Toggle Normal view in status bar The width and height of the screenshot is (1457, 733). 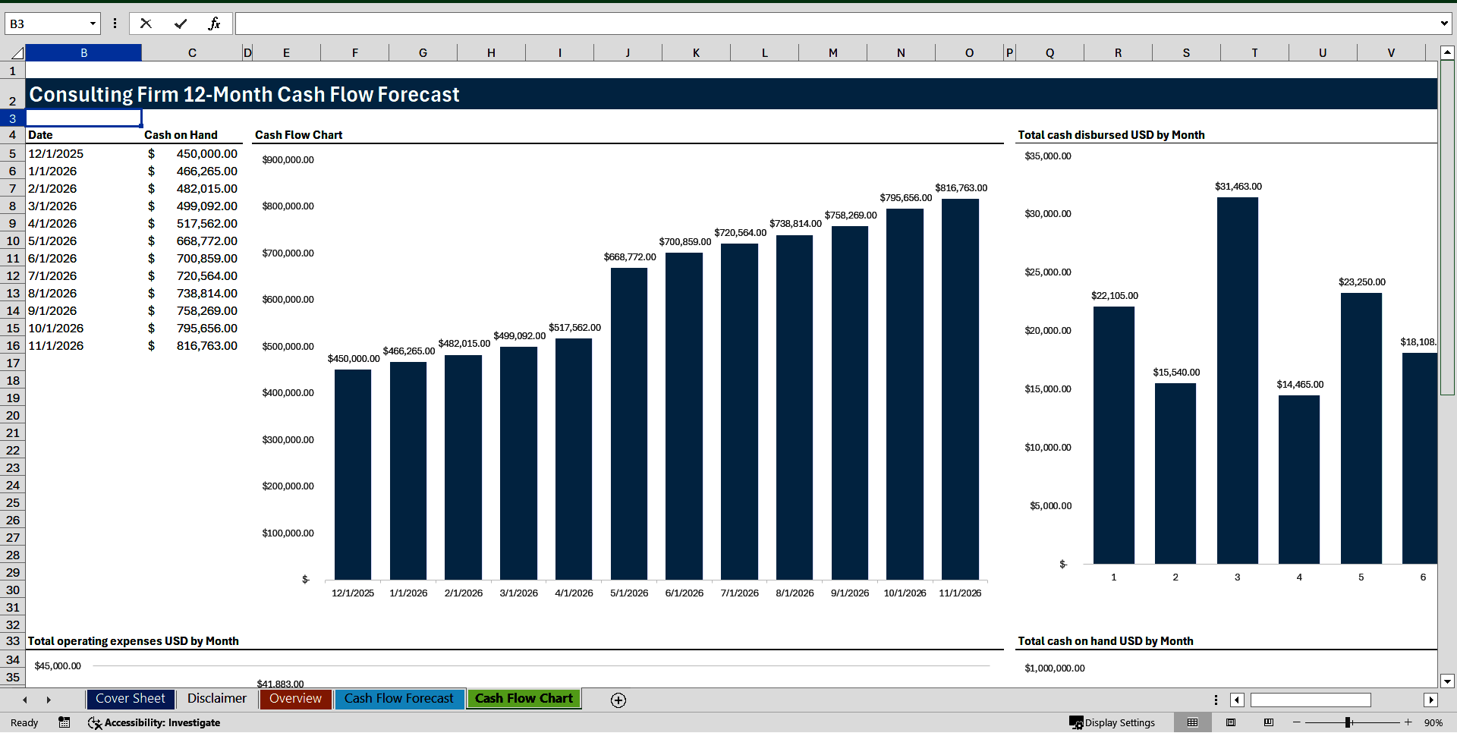pos(1192,722)
